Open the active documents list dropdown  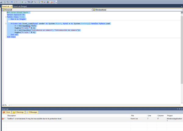(x=182, y=6)
